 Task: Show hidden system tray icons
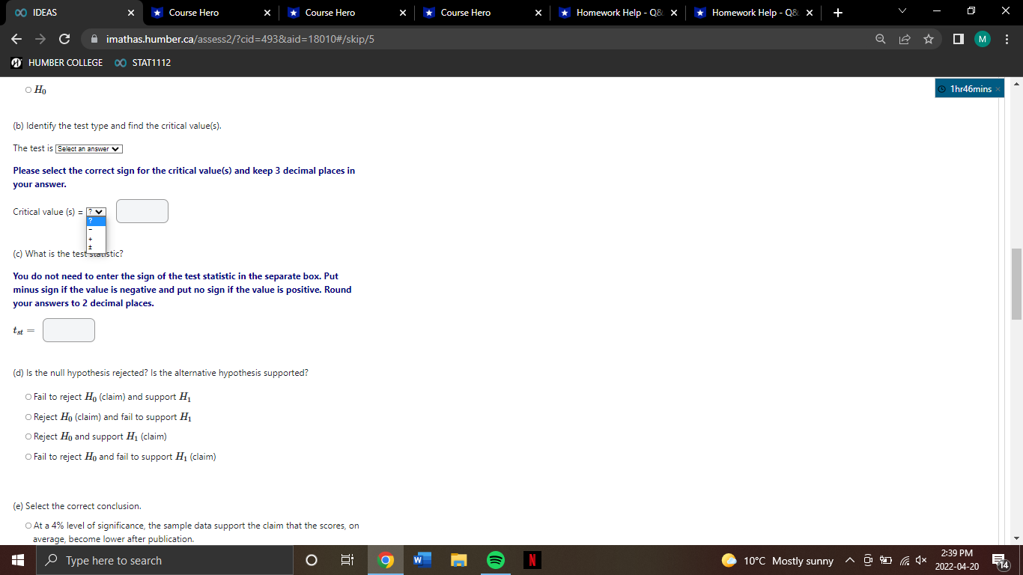[850, 561]
